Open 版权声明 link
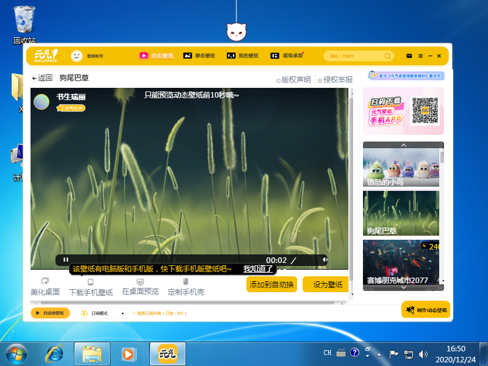This screenshot has height=366, width=488. point(293,80)
